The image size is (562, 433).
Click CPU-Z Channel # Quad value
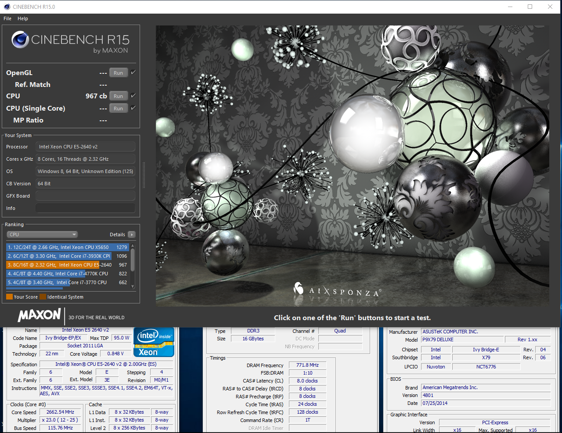[340, 331]
